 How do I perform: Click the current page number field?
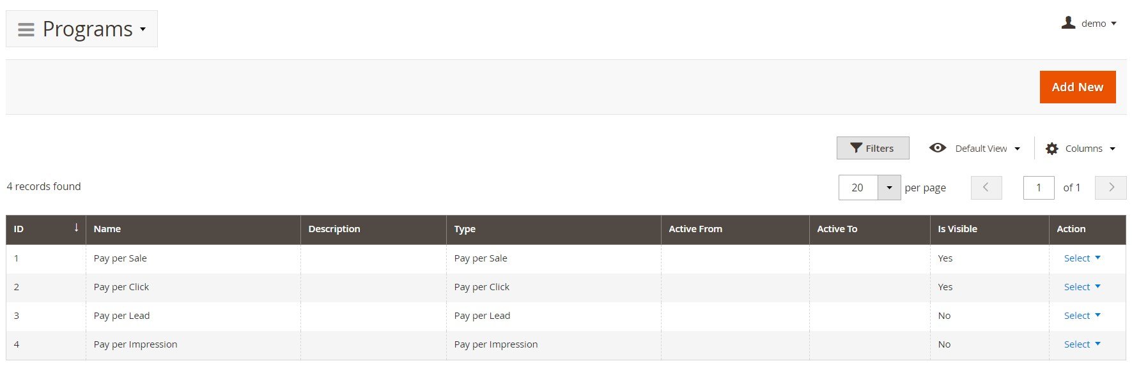(x=1039, y=188)
